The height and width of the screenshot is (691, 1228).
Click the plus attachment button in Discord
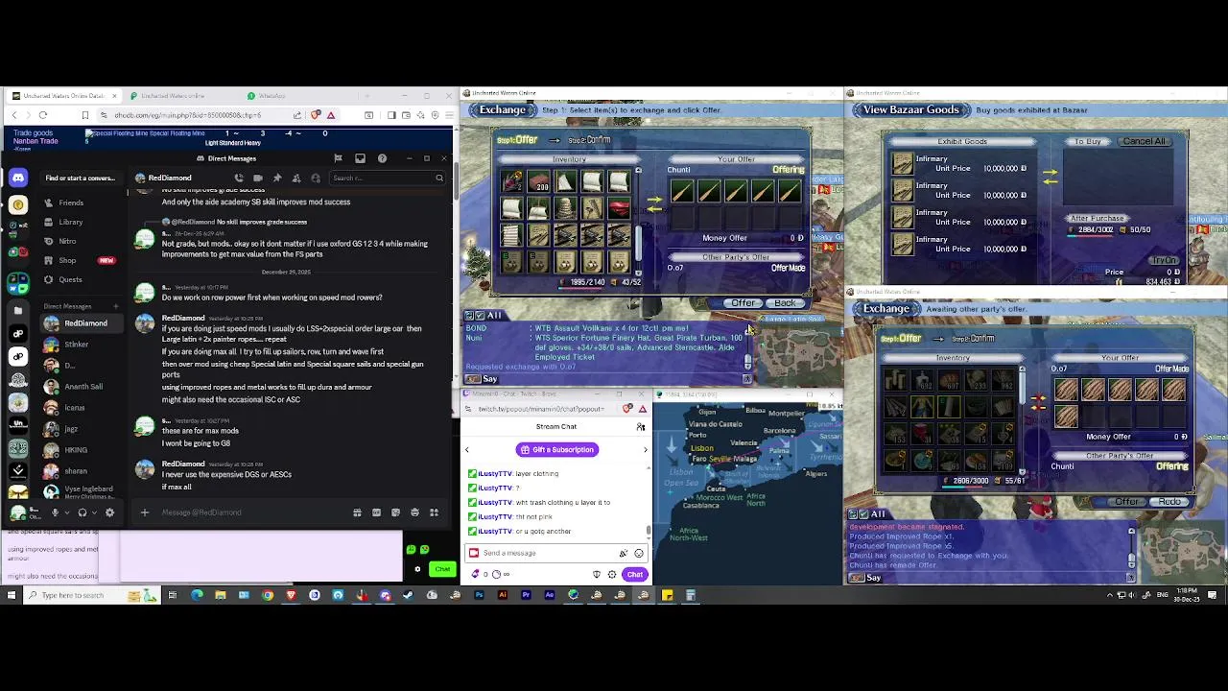(x=145, y=512)
